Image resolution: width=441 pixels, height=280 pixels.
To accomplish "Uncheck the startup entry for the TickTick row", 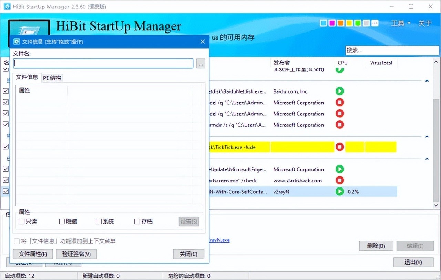I will (6, 147).
